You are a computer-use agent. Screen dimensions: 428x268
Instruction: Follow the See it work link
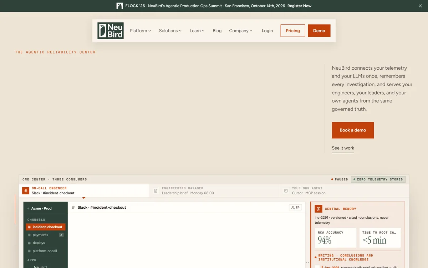[343, 148]
